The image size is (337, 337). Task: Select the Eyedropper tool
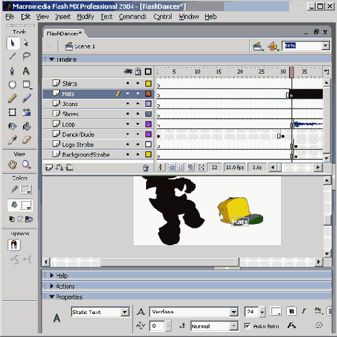tap(12, 140)
